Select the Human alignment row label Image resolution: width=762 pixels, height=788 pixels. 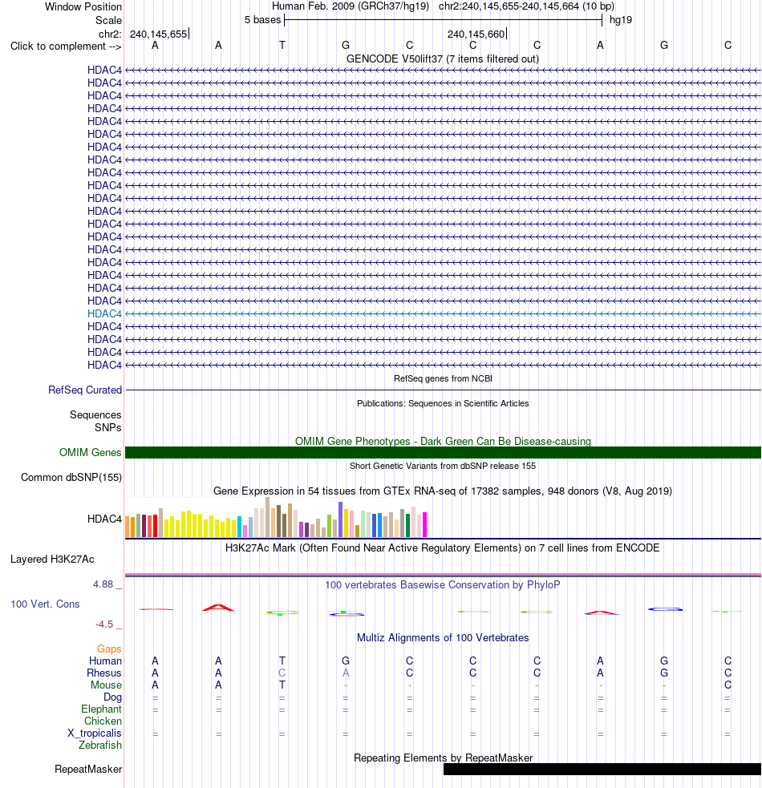(106, 661)
